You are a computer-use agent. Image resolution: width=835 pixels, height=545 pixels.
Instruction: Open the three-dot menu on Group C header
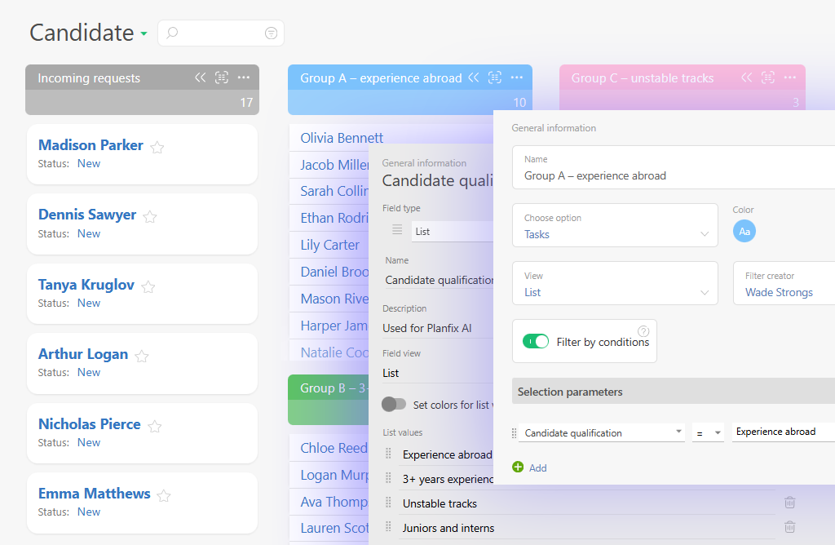coord(789,78)
